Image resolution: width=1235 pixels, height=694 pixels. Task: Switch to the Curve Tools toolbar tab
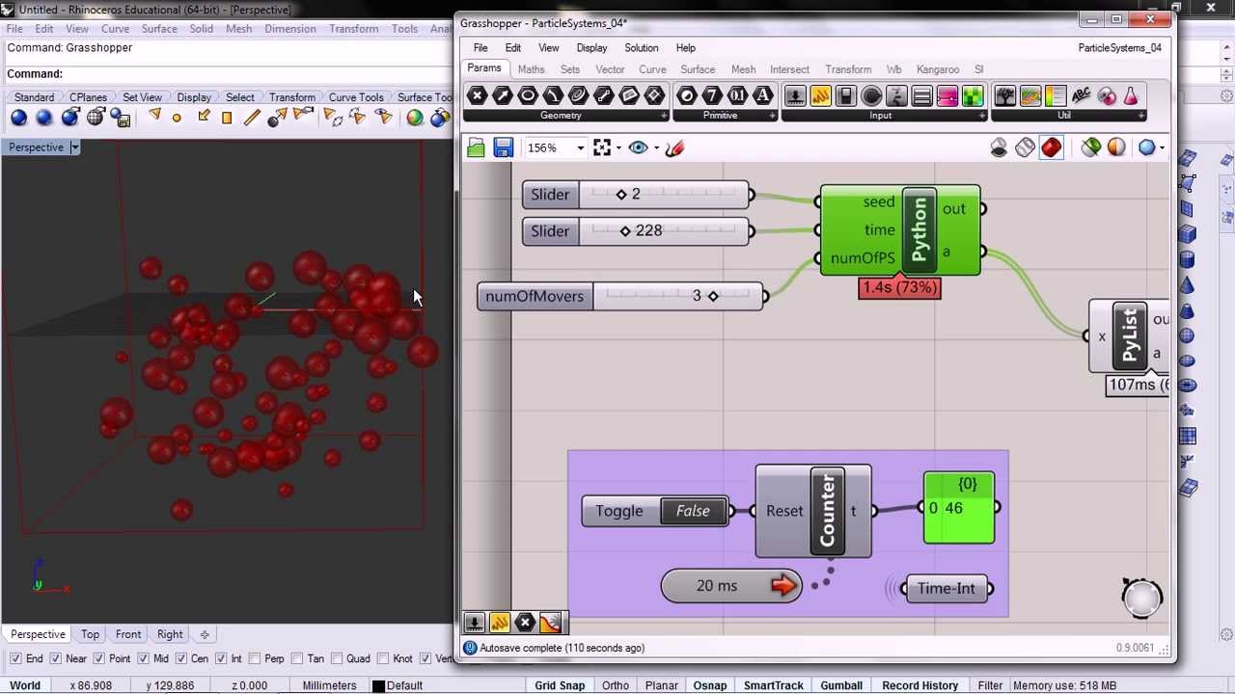tap(356, 97)
